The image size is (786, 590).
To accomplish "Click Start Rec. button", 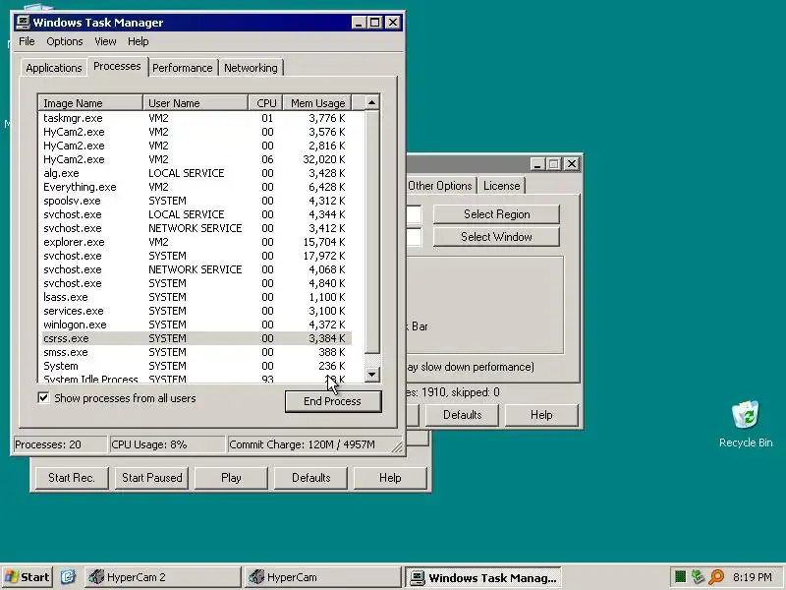I will pos(72,478).
